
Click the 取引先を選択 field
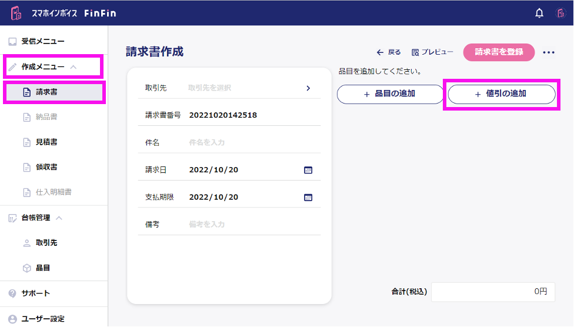click(209, 88)
